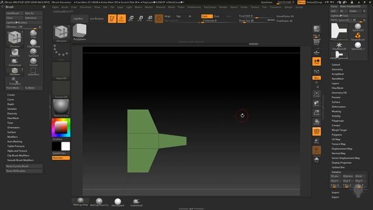
Task: Click the LightBox button
Action: (x=79, y=19)
